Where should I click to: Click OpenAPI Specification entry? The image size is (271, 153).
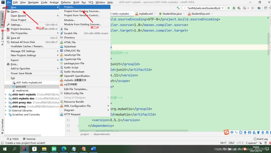tap(85, 76)
